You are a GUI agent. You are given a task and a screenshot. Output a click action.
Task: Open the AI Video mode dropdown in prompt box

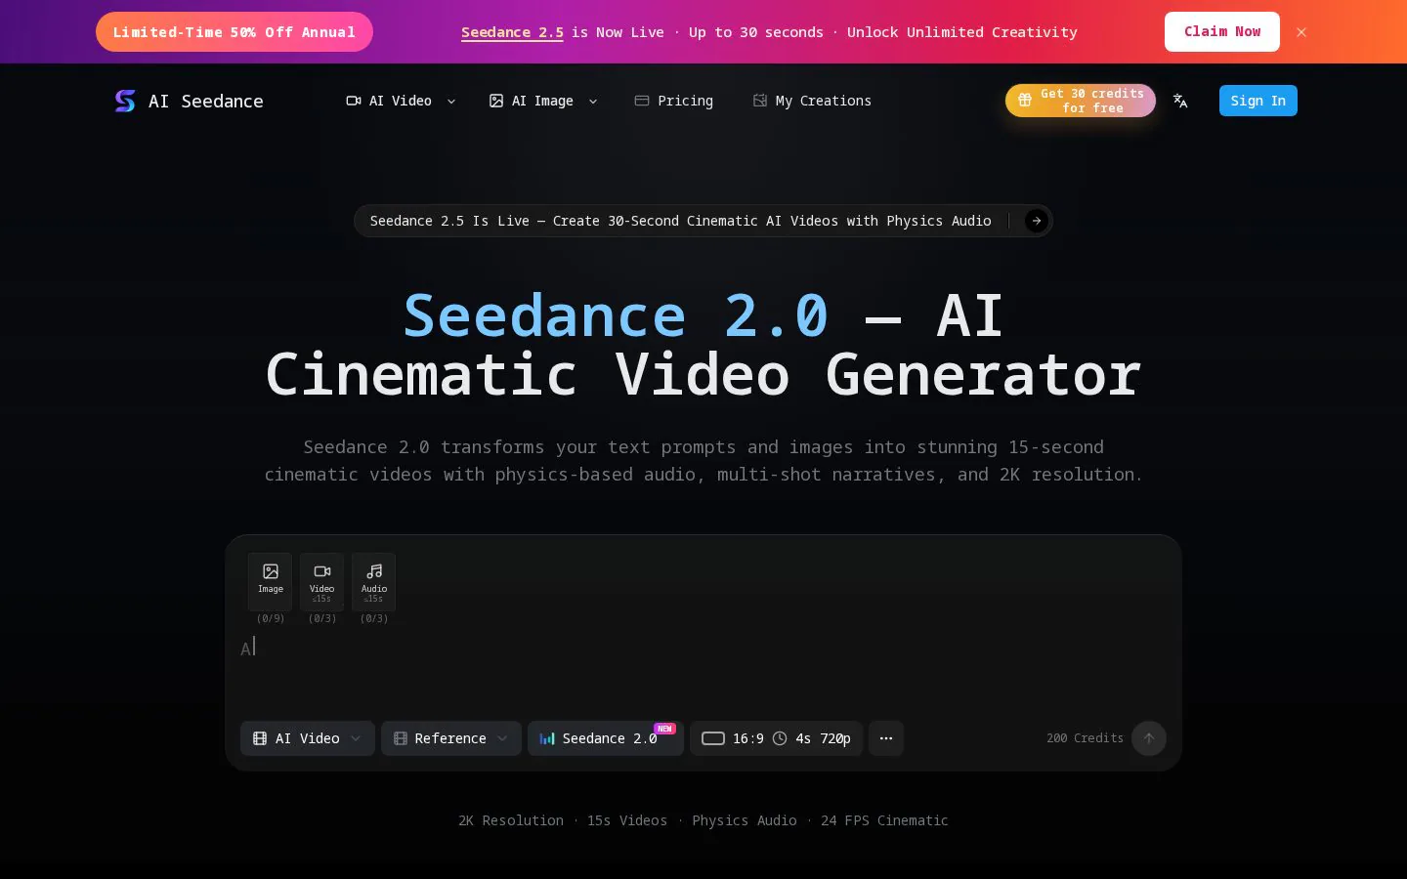308,738
